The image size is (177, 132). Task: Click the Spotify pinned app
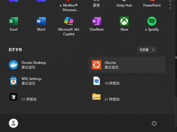pyautogui.click(x=152, y=24)
